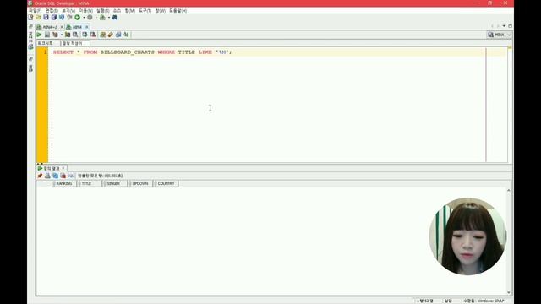Click the SQL History icon
This screenshot has width=541, height=304.
(118, 35)
